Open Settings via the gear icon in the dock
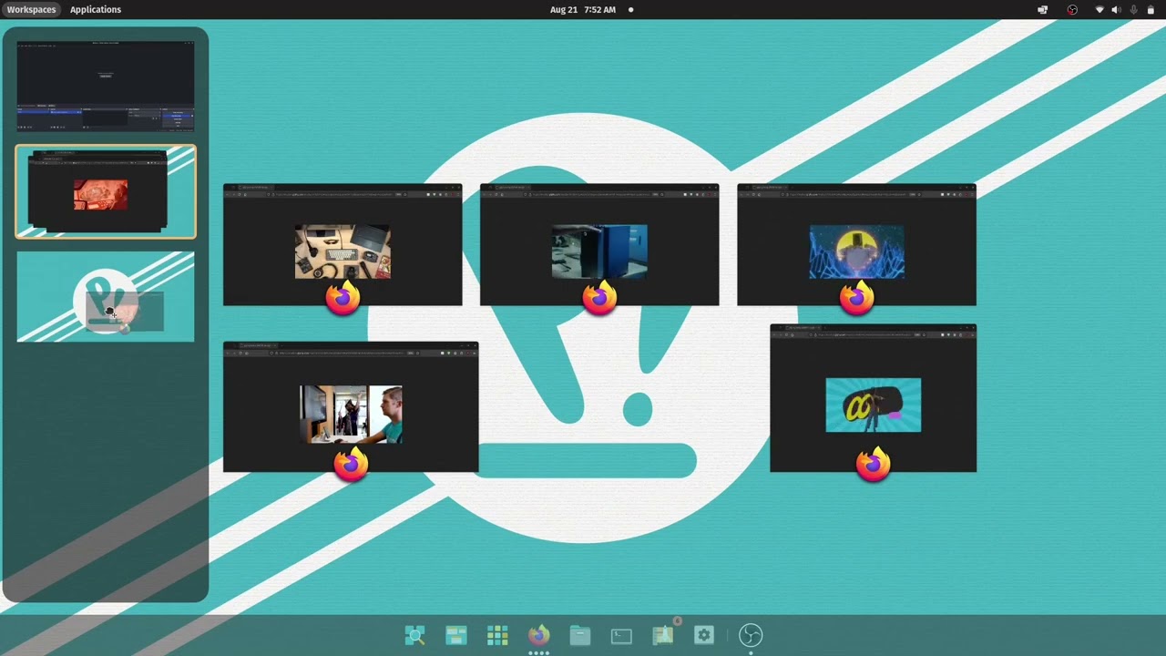This screenshot has width=1166, height=656. coord(703,635)
